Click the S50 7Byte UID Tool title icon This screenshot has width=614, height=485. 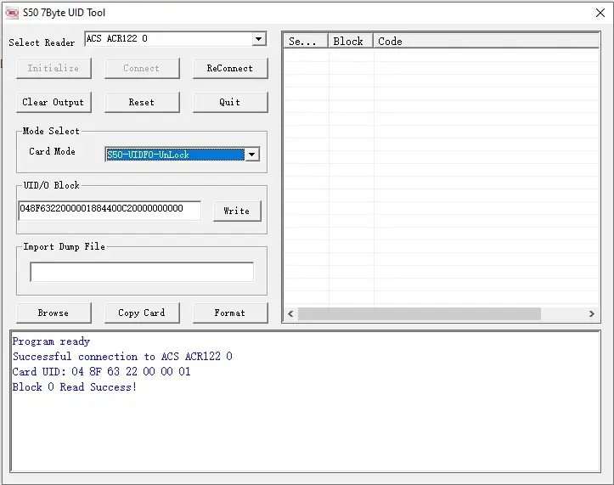point(12,13)
